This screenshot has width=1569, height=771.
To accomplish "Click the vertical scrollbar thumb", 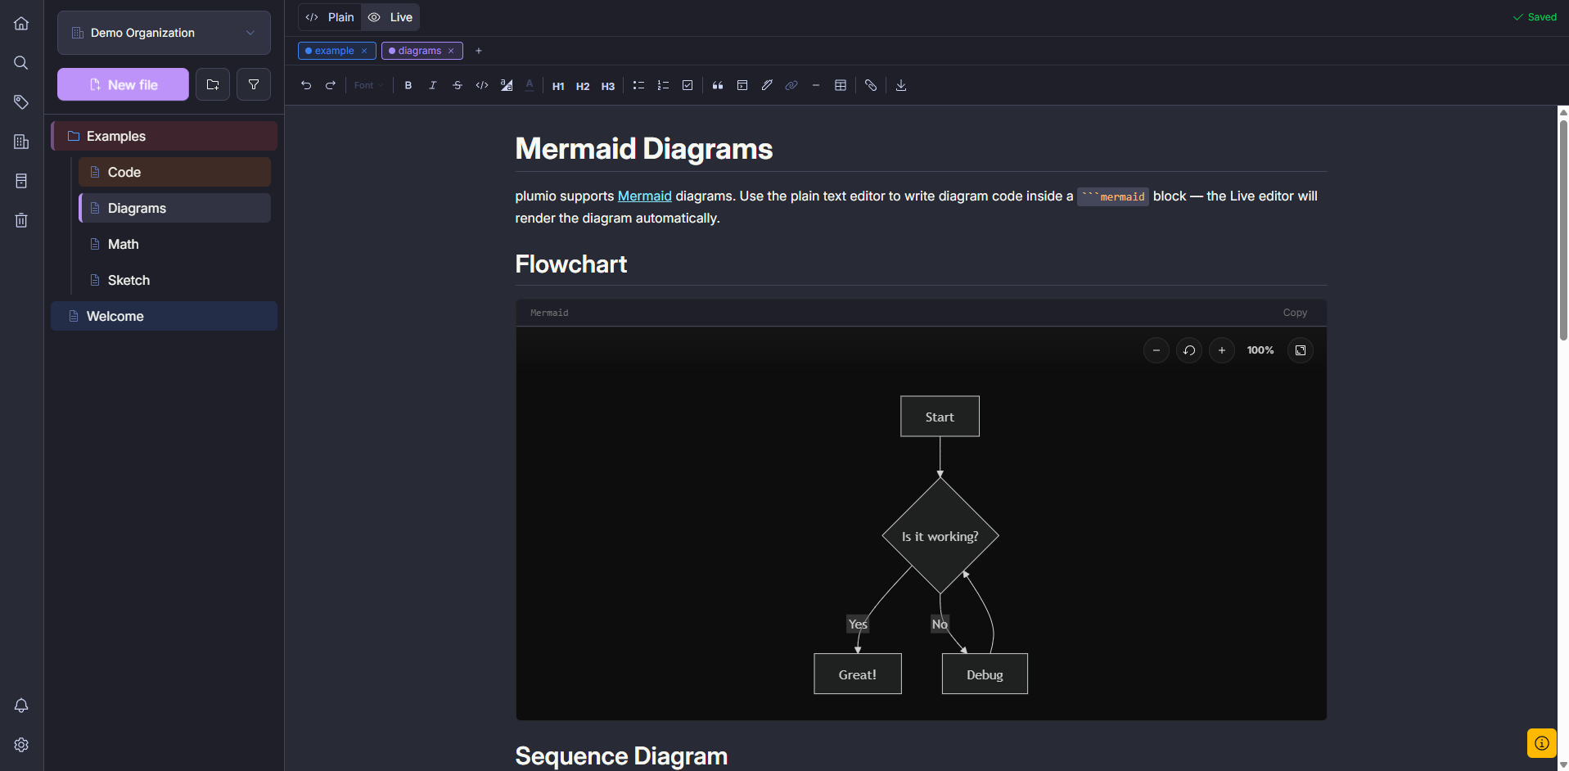I will pyautogui.click(x=1563, y=230).
